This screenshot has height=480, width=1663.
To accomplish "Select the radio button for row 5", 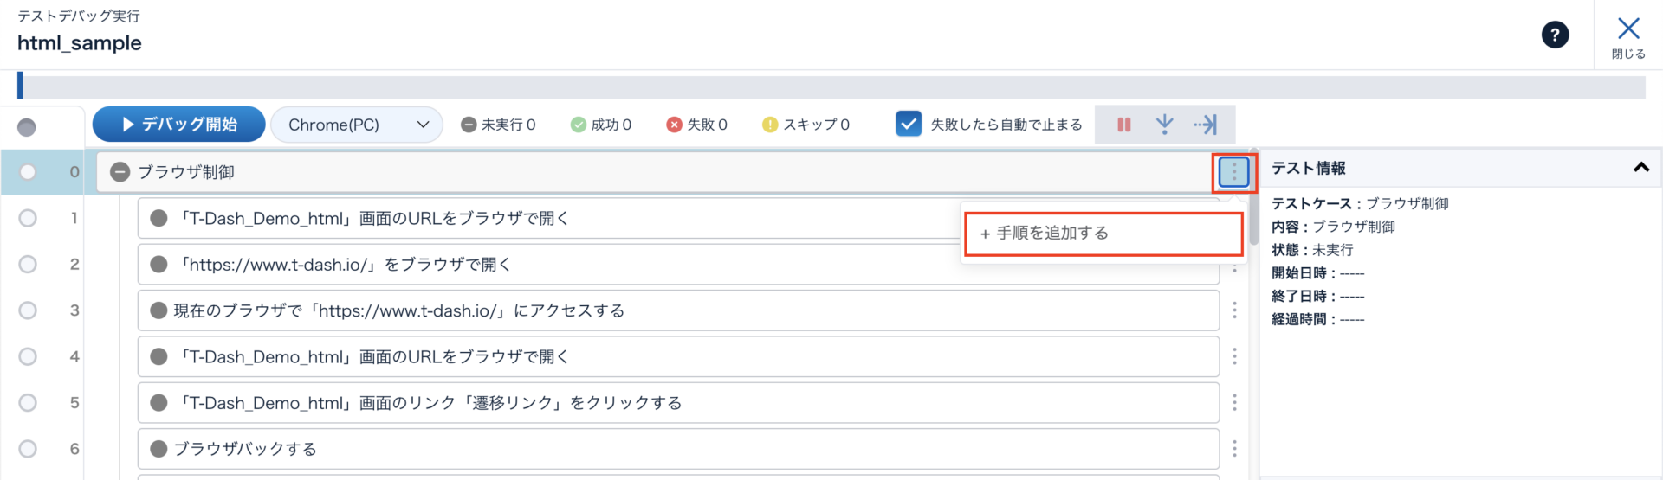I will point(28,402).
